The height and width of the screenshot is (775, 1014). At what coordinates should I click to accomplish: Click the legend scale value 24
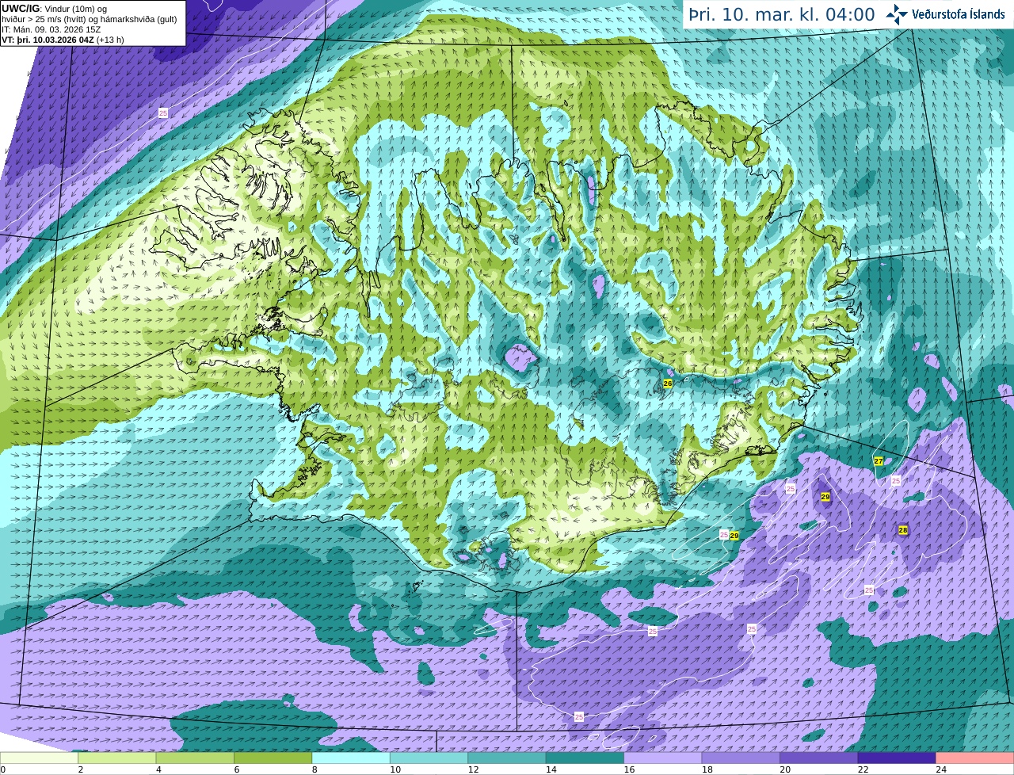click(x=941, y=769)
